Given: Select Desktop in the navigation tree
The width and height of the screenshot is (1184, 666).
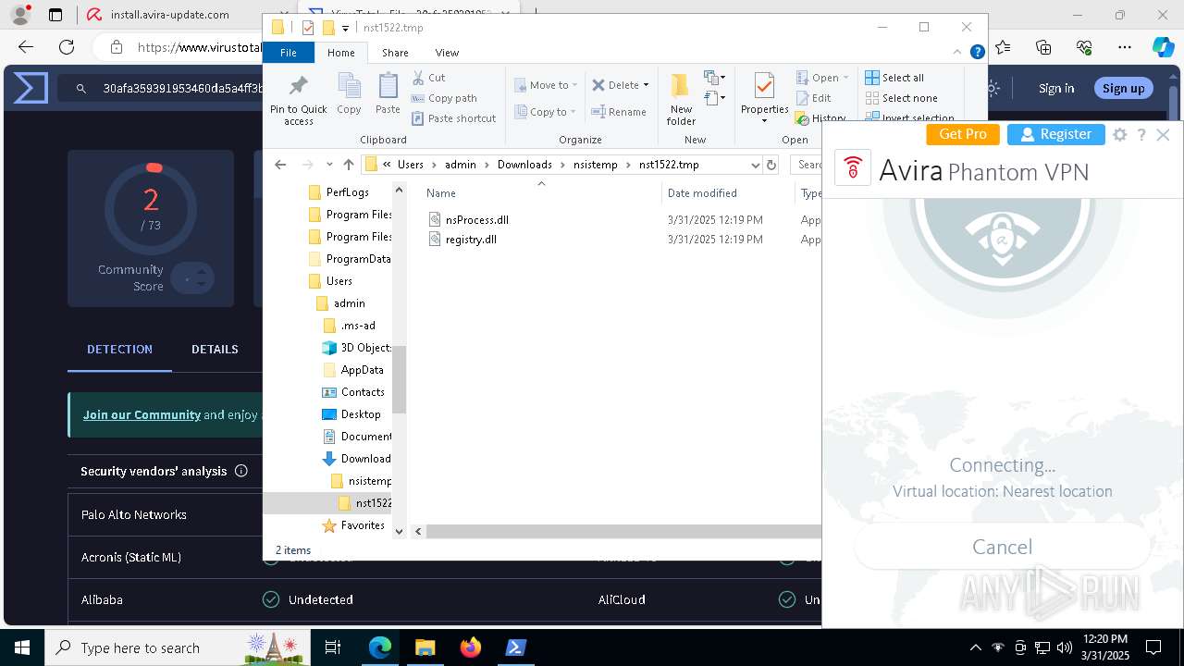Looking at the screenshot, I should pyautogui.click(x=361, y=414).
